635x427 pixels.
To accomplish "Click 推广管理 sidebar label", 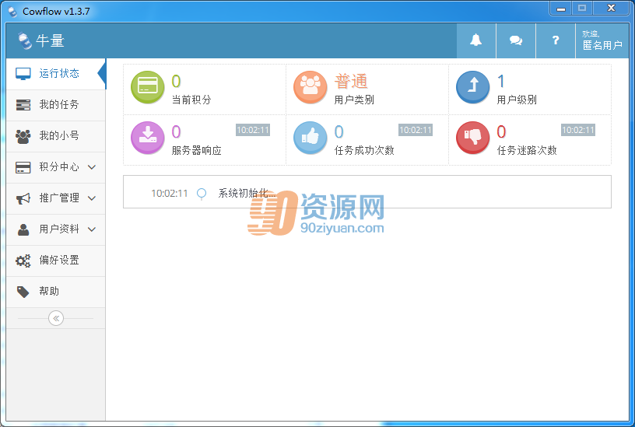I will [x=59, y=198].
